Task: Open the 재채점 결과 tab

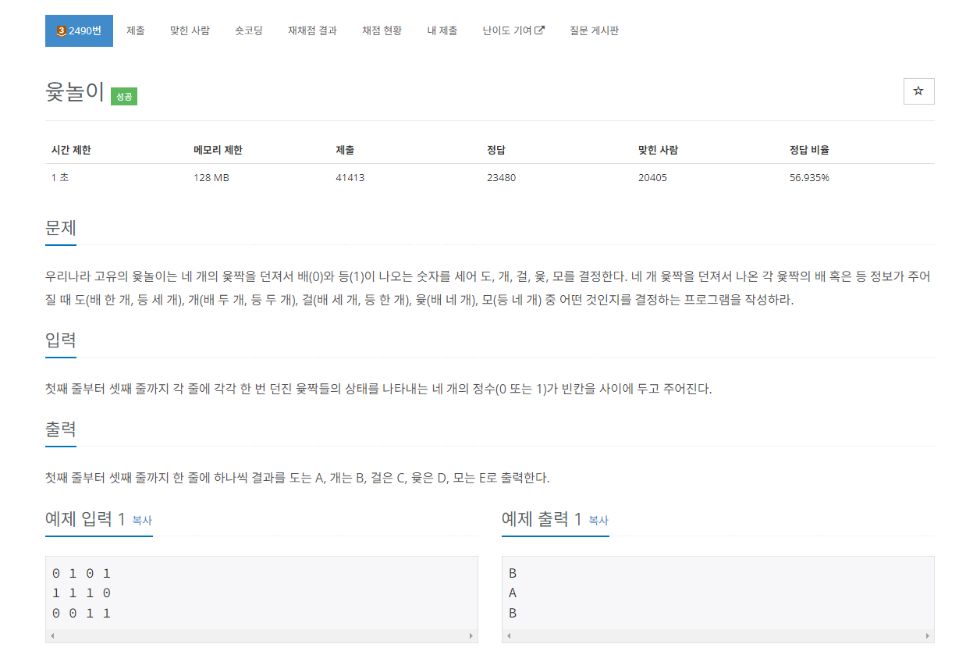Action: click(312, 31)
